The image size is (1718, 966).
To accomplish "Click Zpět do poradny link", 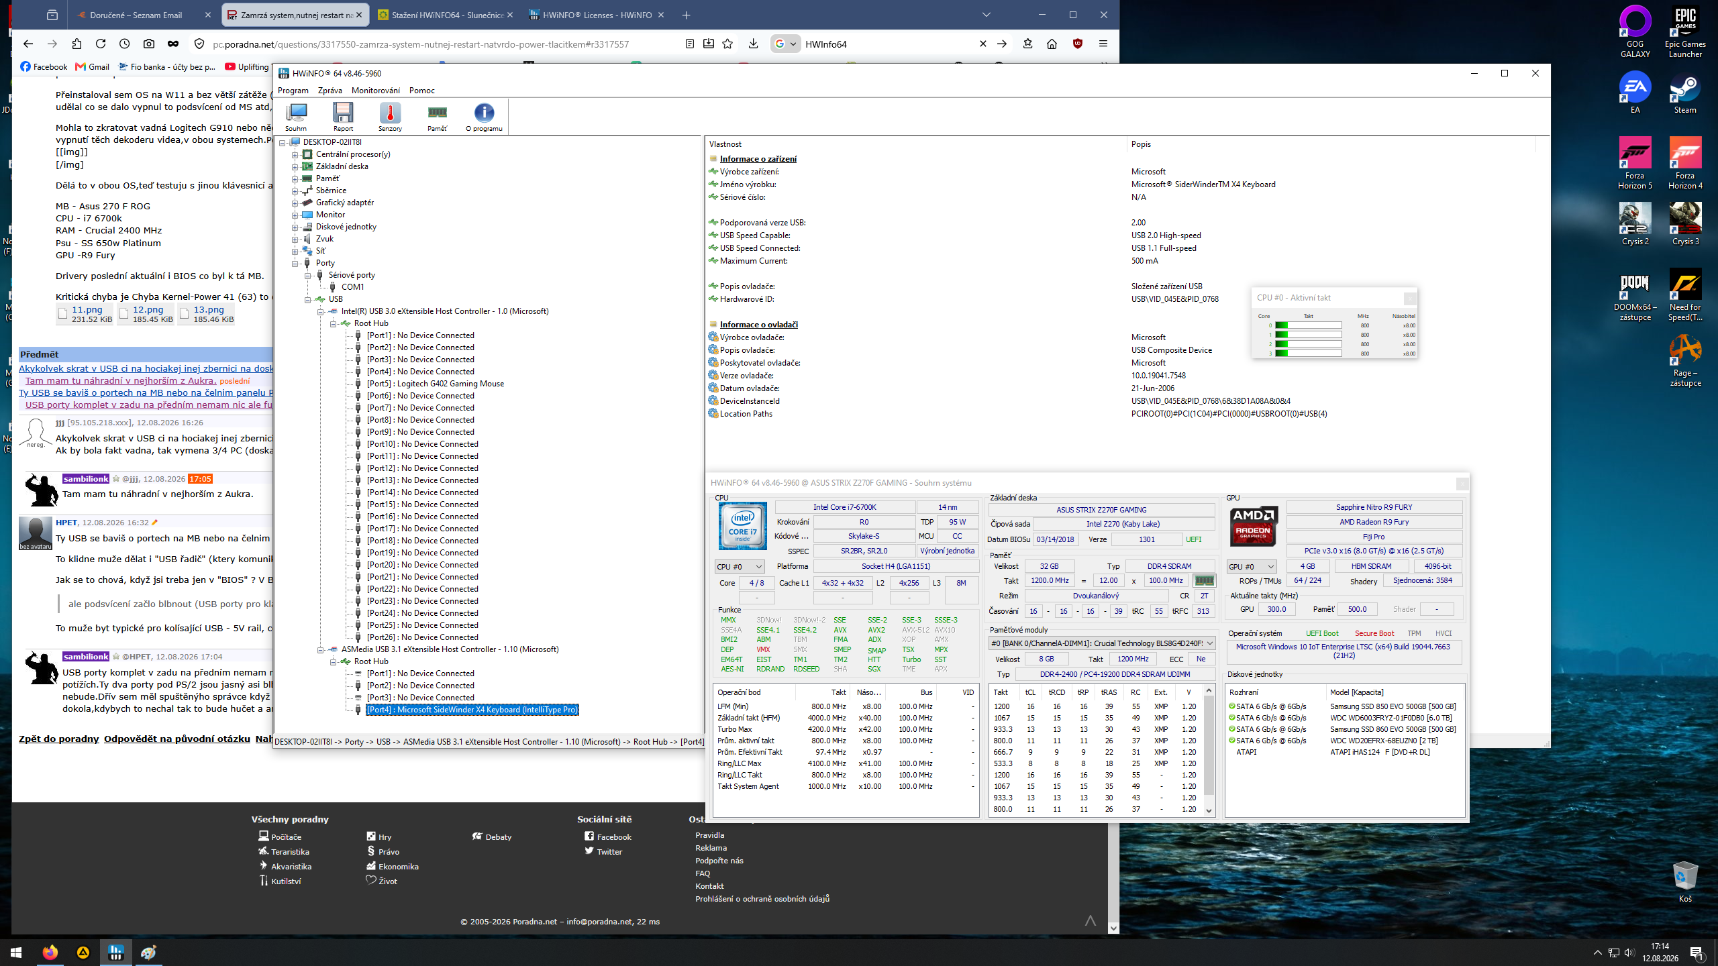I will 59,739.
